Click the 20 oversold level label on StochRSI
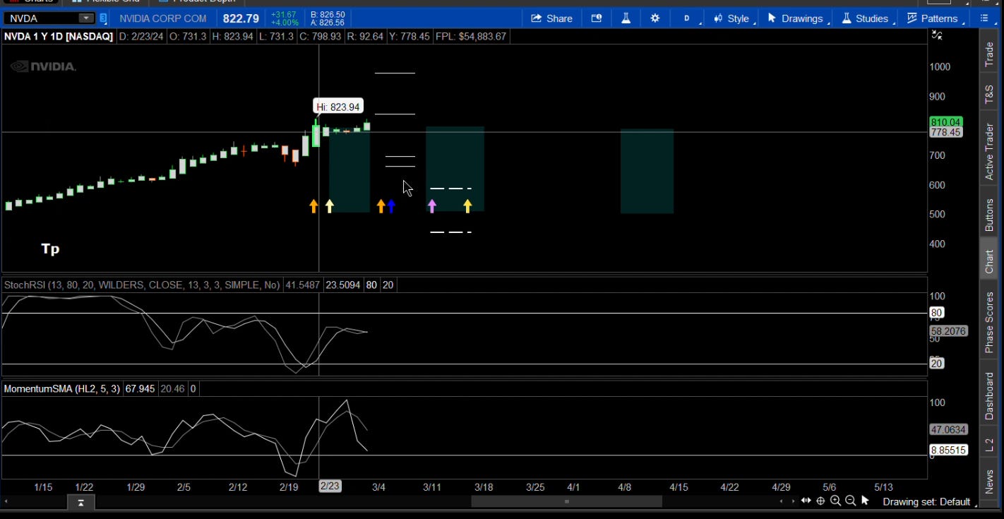1004x519 pixels. (937, 364)
